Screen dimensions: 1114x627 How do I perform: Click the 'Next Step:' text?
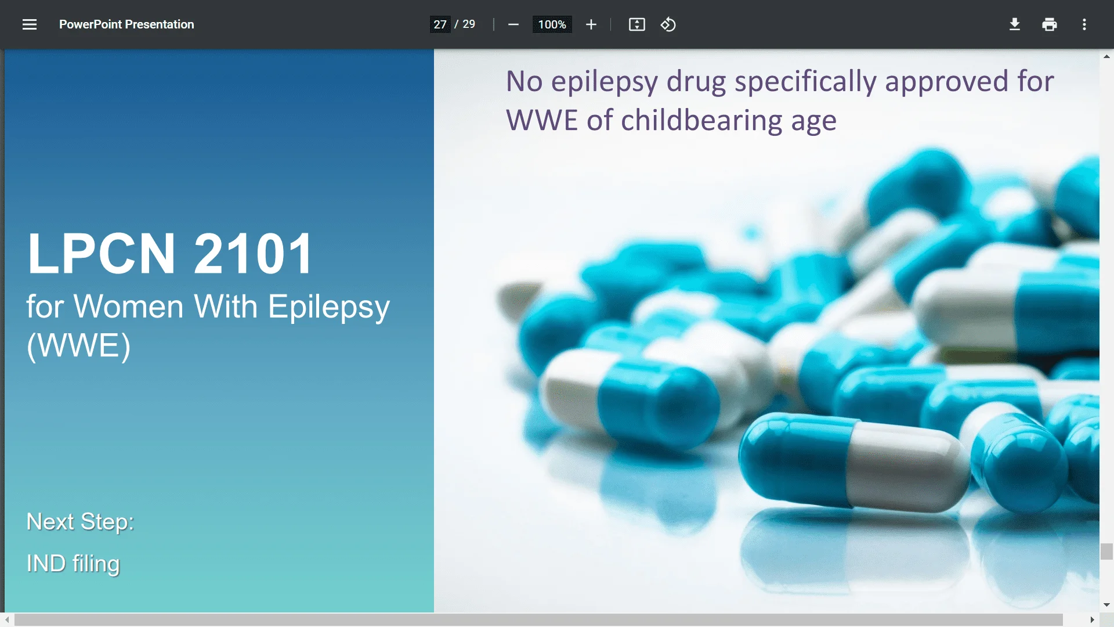point(80,522)
